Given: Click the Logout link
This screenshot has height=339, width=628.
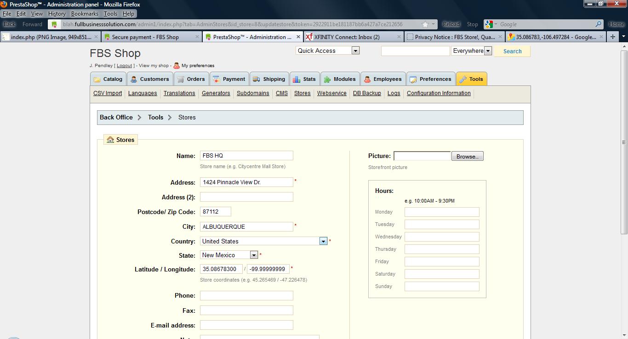Looking at the screenshot, I should pyautogui.click(x=124, y=66).
